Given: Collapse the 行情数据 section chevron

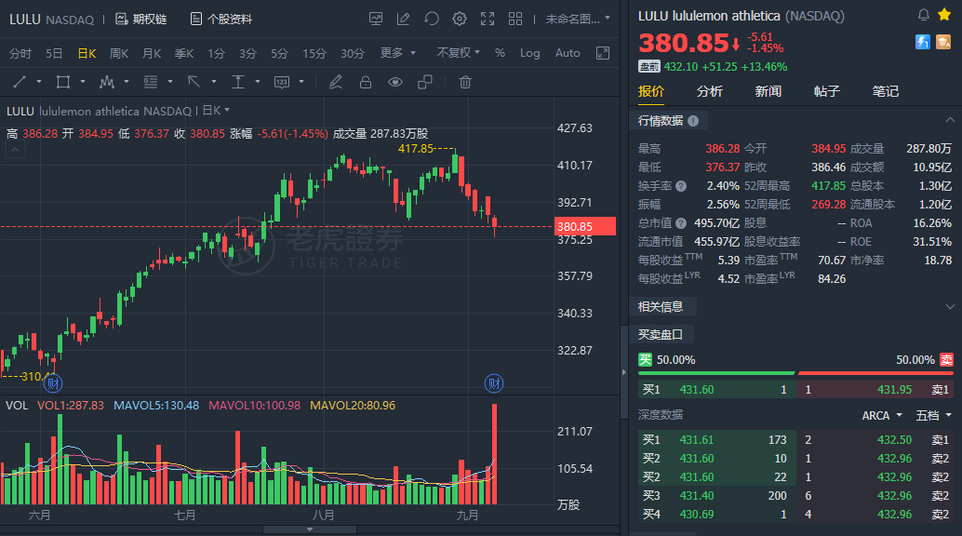Looking at the screenshot, I should [x=950, y=120].
